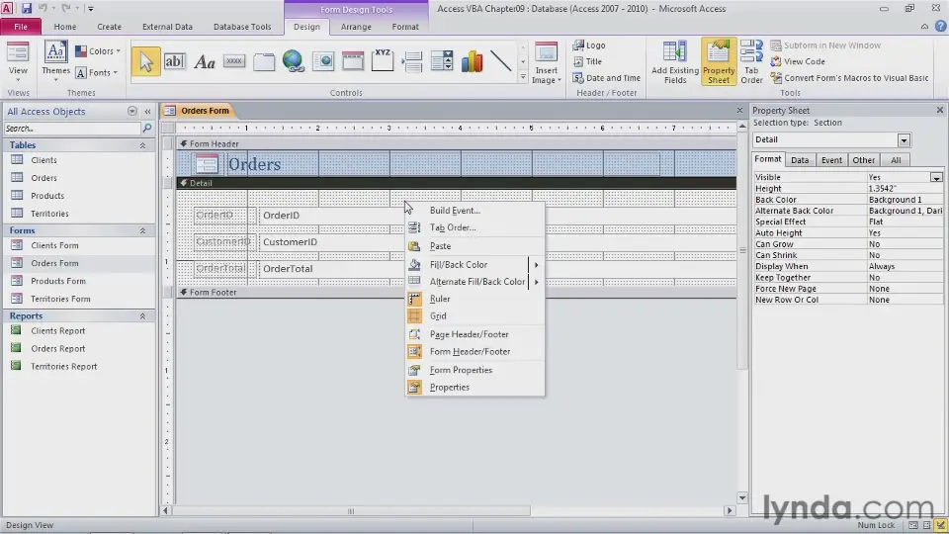Insert Date and Time

[606, 78]
